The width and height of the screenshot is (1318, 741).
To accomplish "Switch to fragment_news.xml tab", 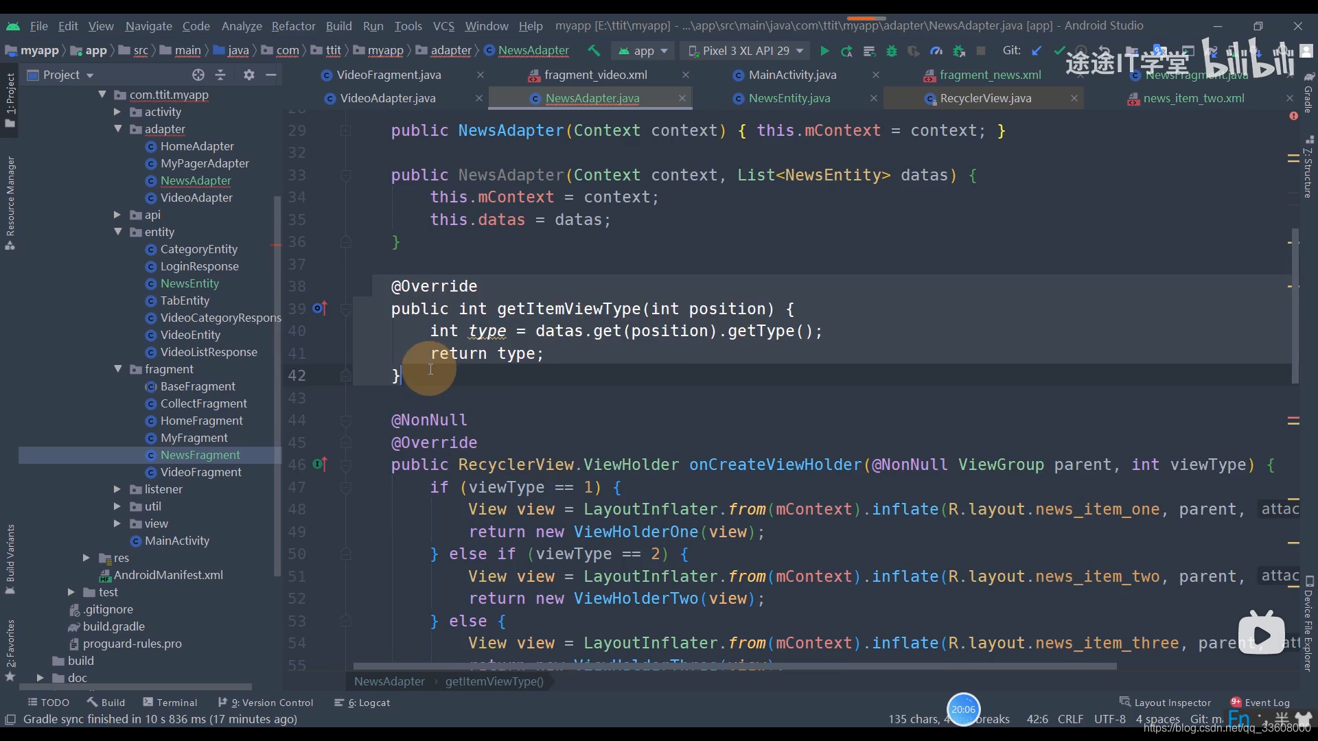I will [x=990, y=75].
